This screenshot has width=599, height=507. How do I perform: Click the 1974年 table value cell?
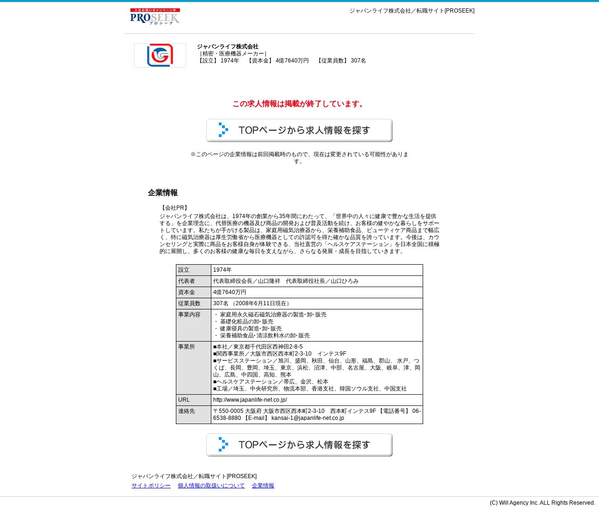[x=317, y=270]
